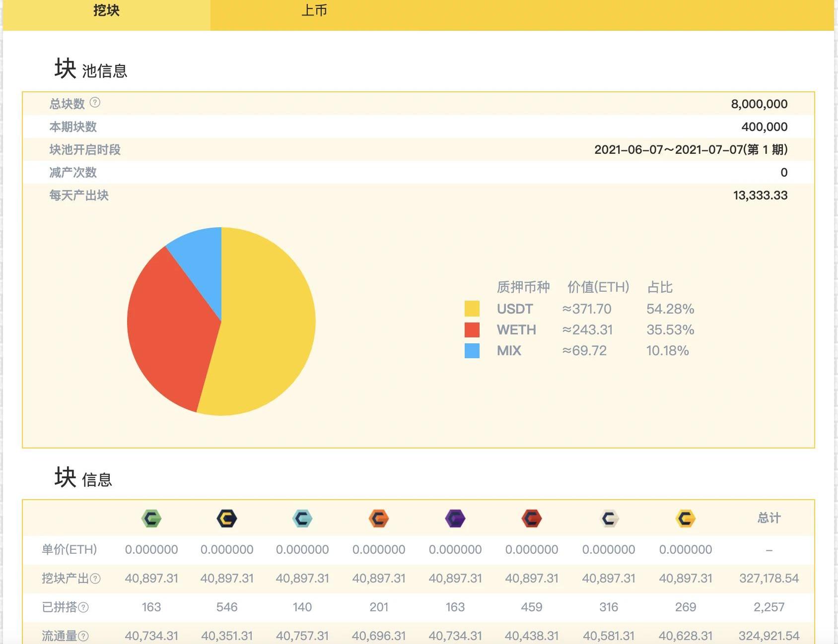Viewport: 838px width, 644px height.
Task: Click help icon next to 挖块产出
Action: (95, 579)
